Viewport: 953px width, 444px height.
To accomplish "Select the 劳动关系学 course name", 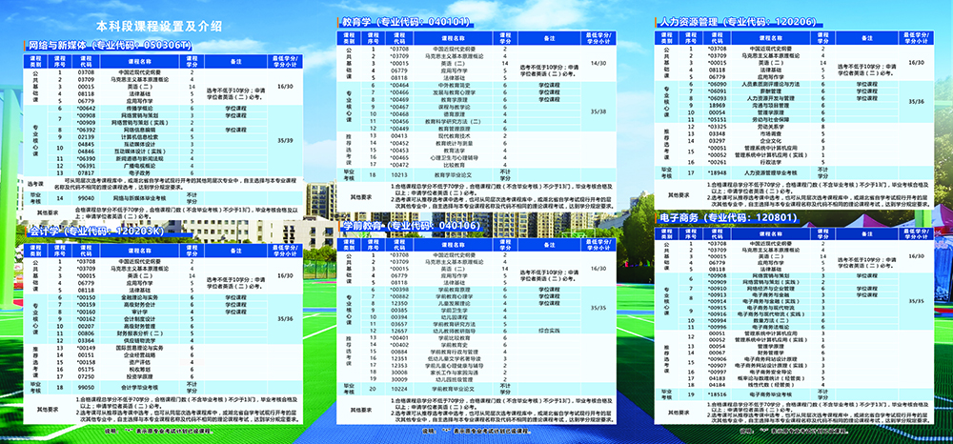I will click(772, 125).
